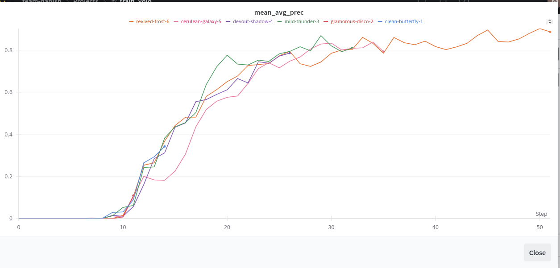560x268 pixels.
Task: Select the purple line marker beside devout-shadow-4
Action: [228, 21]
